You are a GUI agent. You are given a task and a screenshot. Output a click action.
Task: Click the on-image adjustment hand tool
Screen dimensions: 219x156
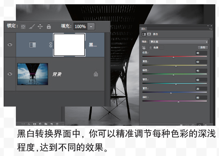144,48
